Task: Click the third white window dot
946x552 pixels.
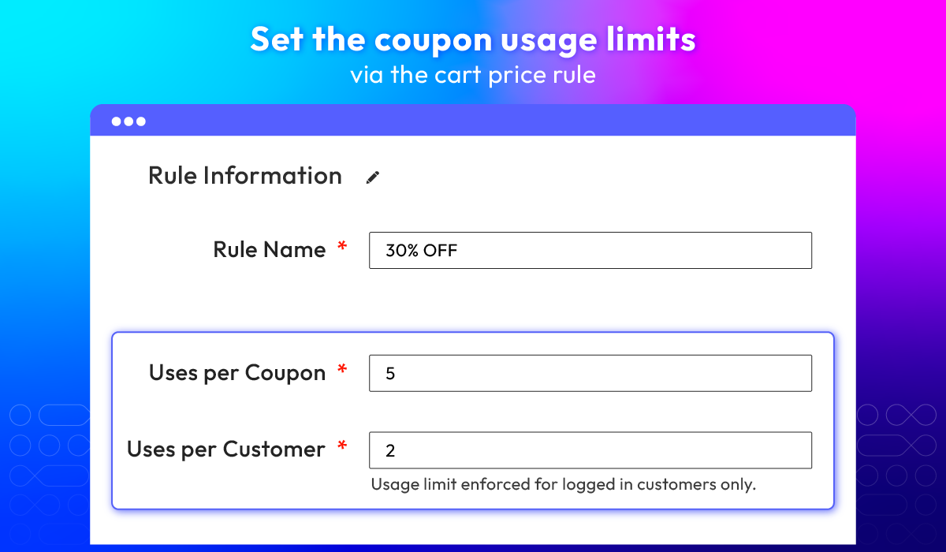Action: tap(140, 121)
